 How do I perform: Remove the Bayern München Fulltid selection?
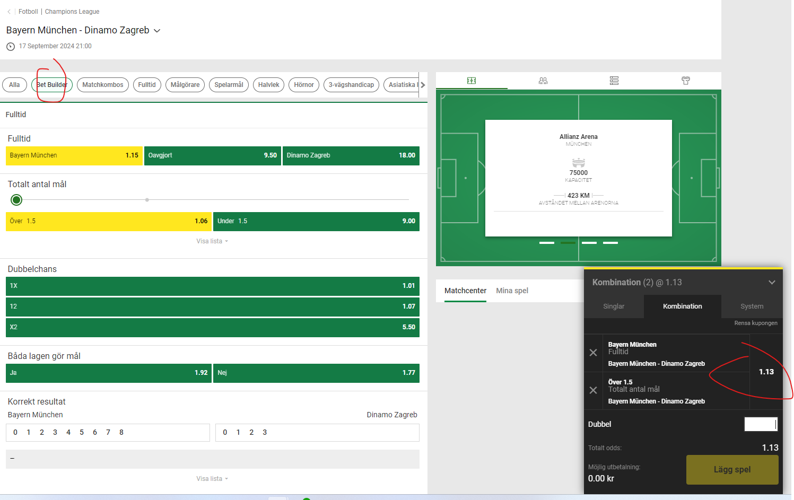point(593,353)
